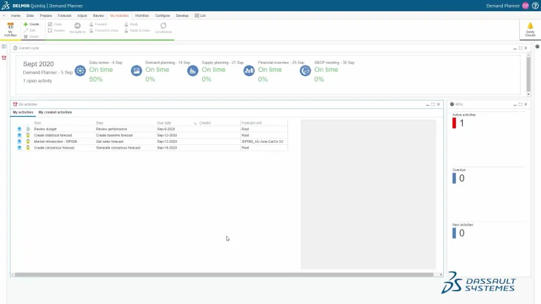Screen dimensions: 541x304
Task: Select the My activities tab
Action: click(23, 112)
